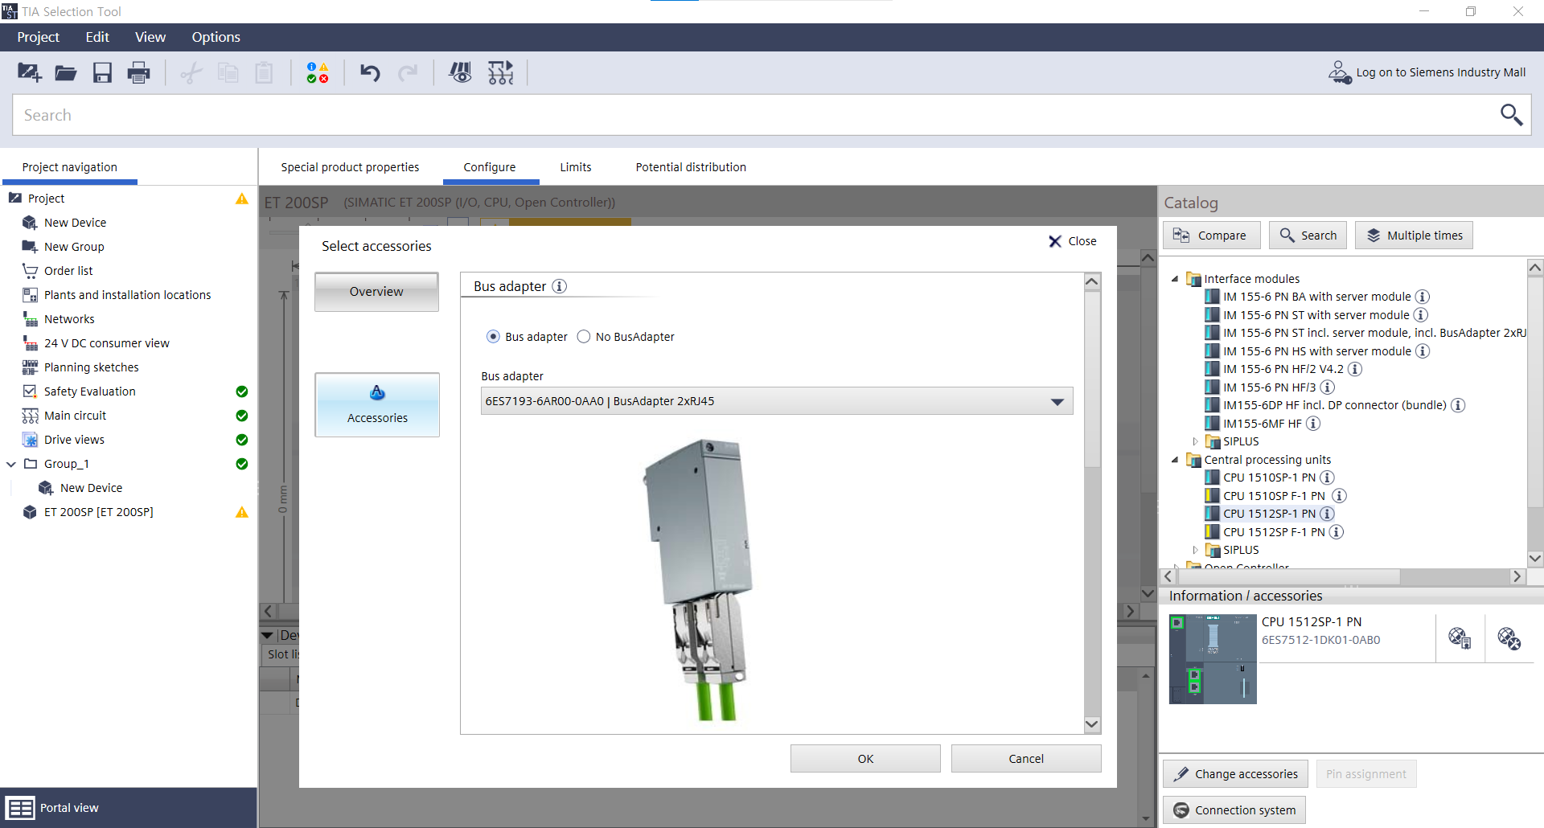Click the search magnifier icon

(1511, 115)
